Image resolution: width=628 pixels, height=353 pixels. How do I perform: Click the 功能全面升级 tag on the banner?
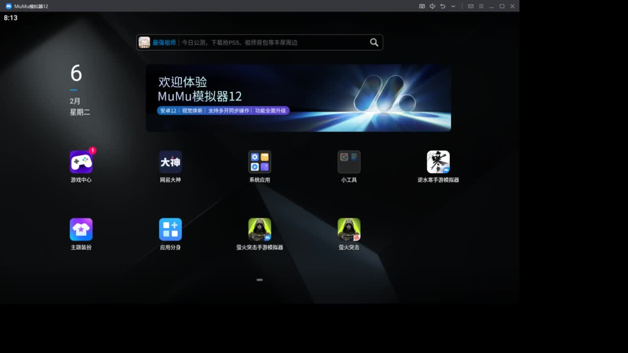tap(270, 111)
